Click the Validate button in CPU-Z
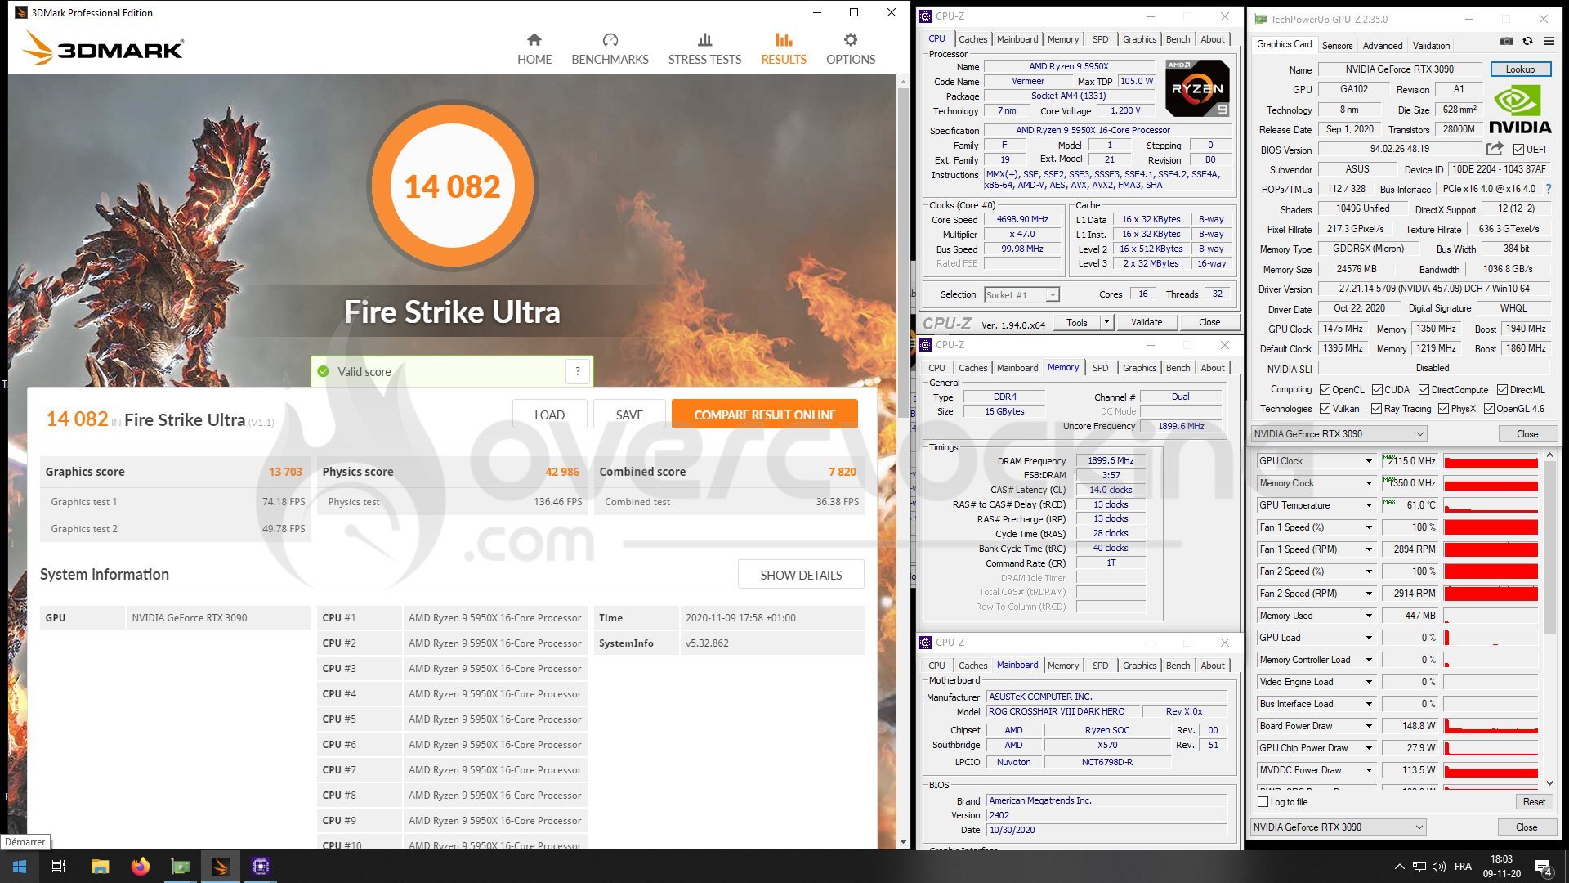Screen dimensions: 1569x883 (x=1146, y=322)
